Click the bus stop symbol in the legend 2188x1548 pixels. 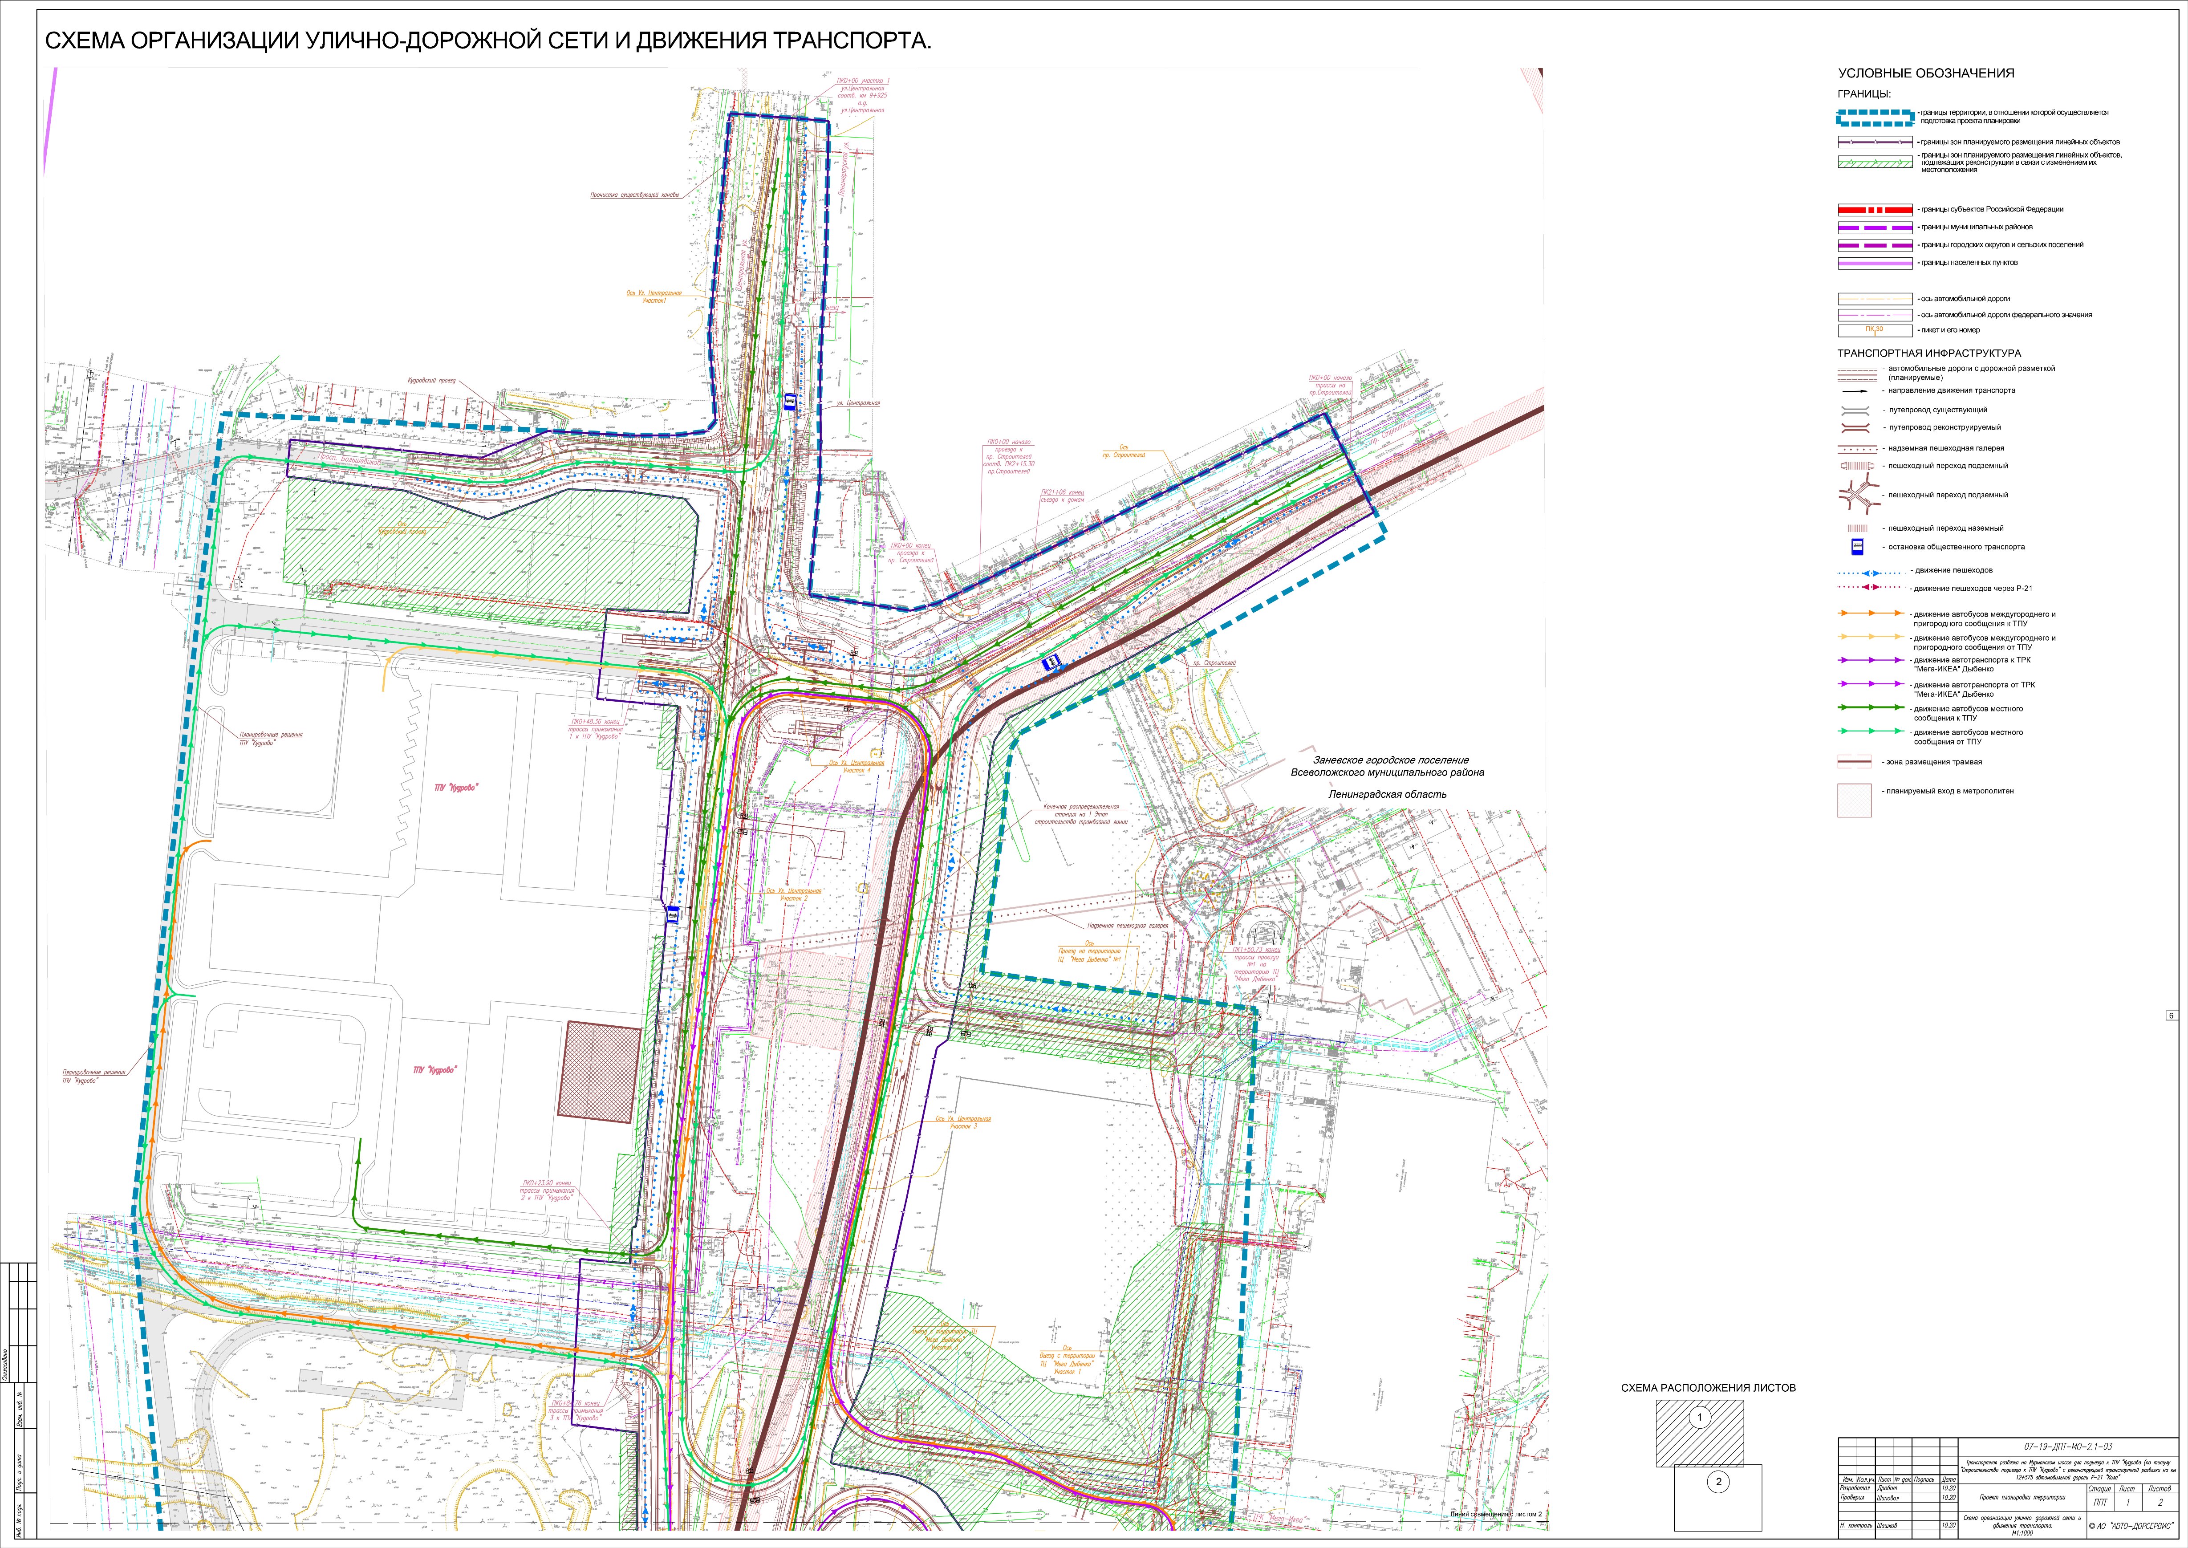click(x=1857, y=547)
